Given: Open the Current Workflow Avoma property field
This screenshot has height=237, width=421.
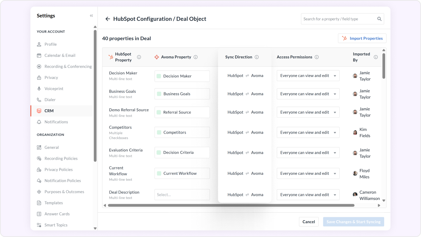Looking at the screenshot, I should pyautogui.click(x=182, y=173).
